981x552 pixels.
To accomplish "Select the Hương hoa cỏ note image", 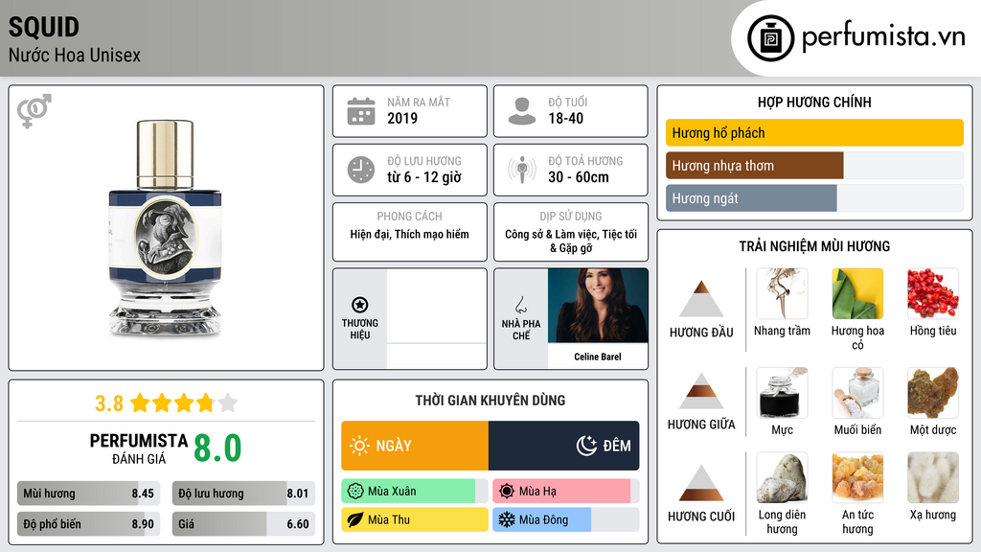I will pyautogui.click(x=857, y=293).
